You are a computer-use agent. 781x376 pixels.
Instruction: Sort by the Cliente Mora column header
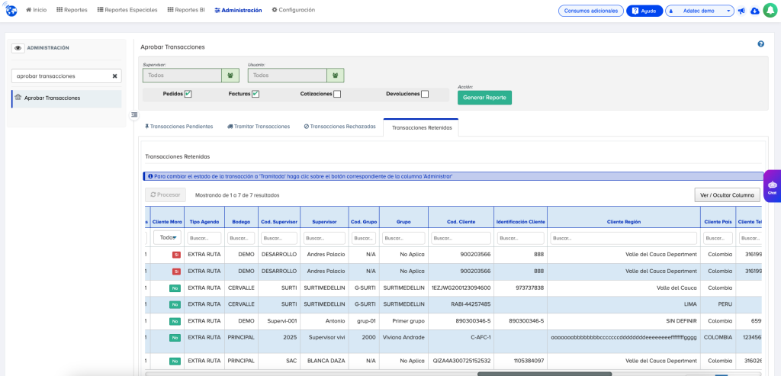(167, 222)
